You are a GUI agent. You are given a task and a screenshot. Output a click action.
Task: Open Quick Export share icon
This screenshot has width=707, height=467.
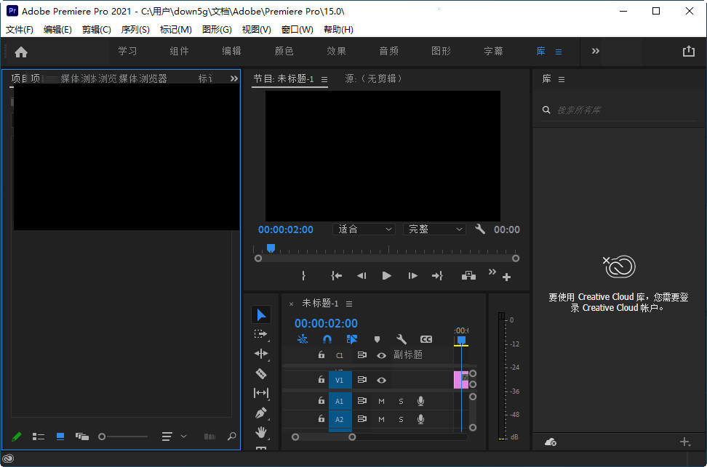click(x=689, y=52)
